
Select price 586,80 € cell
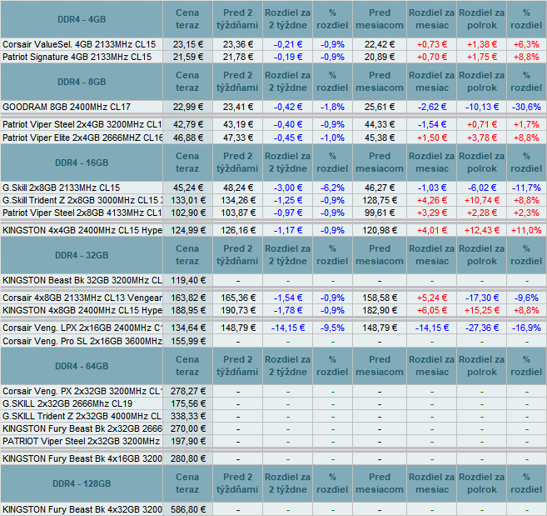[x=187, y=509]
